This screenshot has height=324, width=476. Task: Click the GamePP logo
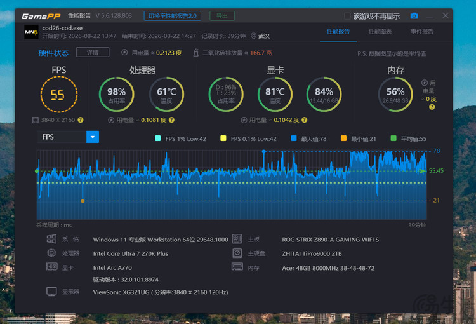41,16
